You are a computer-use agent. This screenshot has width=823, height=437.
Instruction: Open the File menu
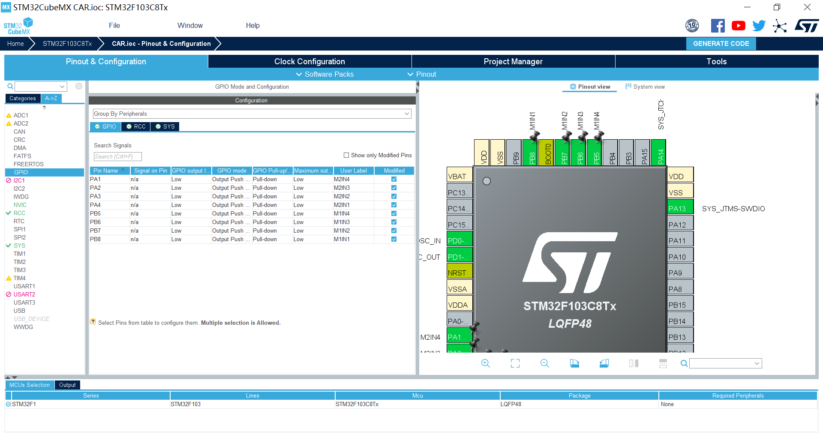tap(114, 25)
